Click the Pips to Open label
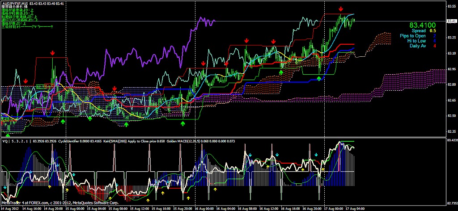This screenshot has width=458, height=211. [x=413, y=36]
